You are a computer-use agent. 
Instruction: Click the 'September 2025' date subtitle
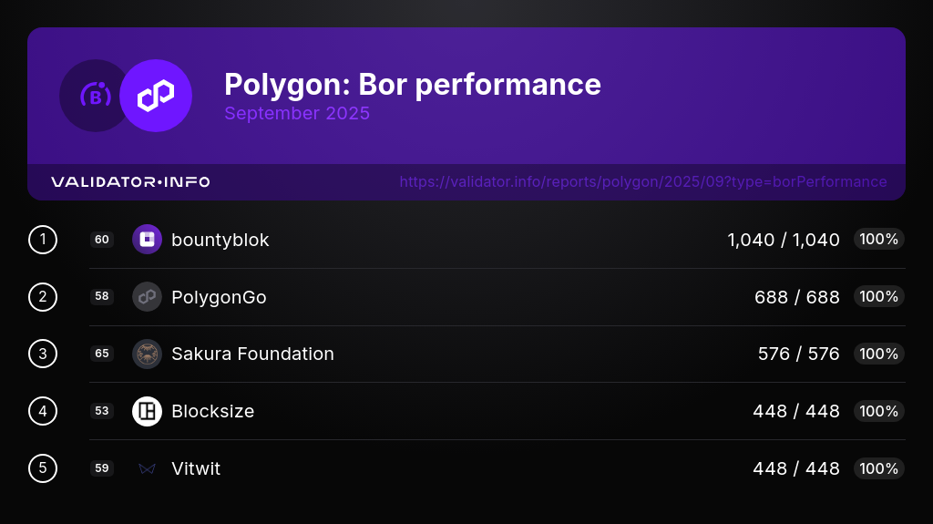point(297,114)
